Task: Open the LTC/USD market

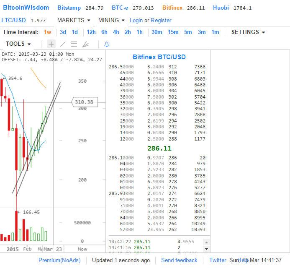Action: click(x=13, y=20)
